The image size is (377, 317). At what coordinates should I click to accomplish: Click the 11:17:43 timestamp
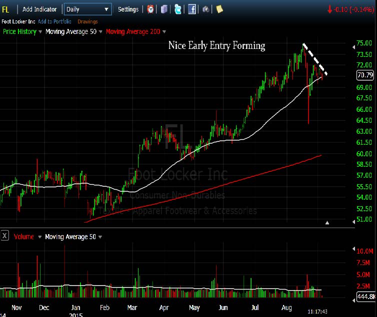tap(317, 312)
